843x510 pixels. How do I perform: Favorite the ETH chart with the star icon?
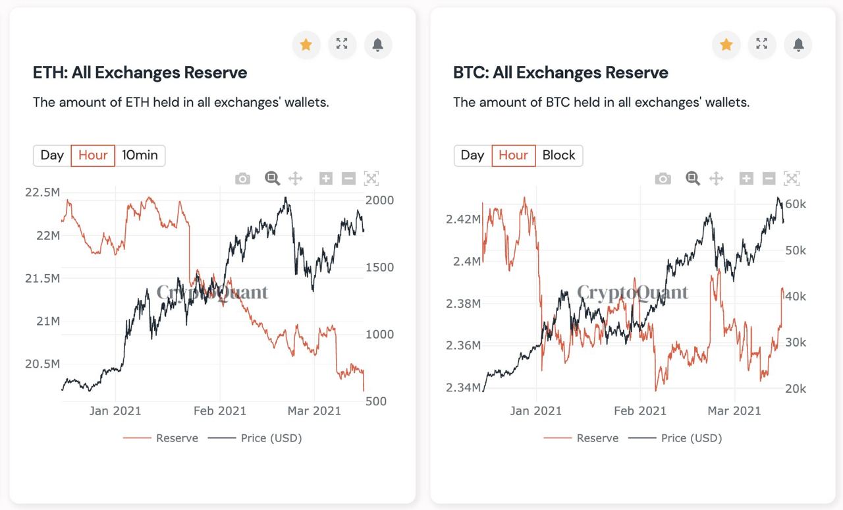point(306,44)
